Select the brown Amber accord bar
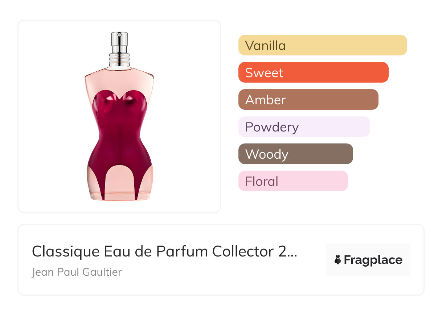The width and height of the screenshot is (442, 313). tap(308, 100)
